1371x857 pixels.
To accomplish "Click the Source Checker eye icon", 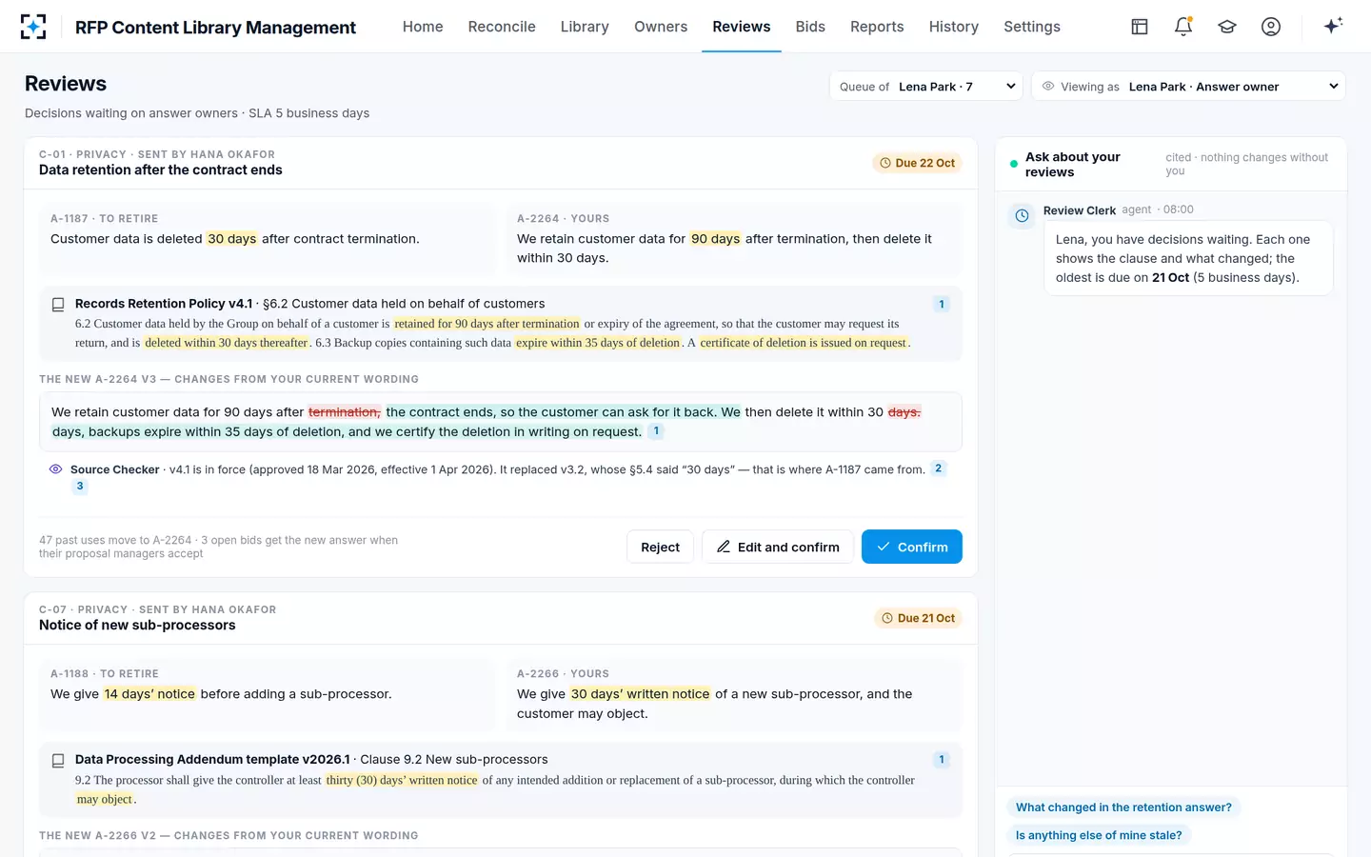I will tap(55, 468).
